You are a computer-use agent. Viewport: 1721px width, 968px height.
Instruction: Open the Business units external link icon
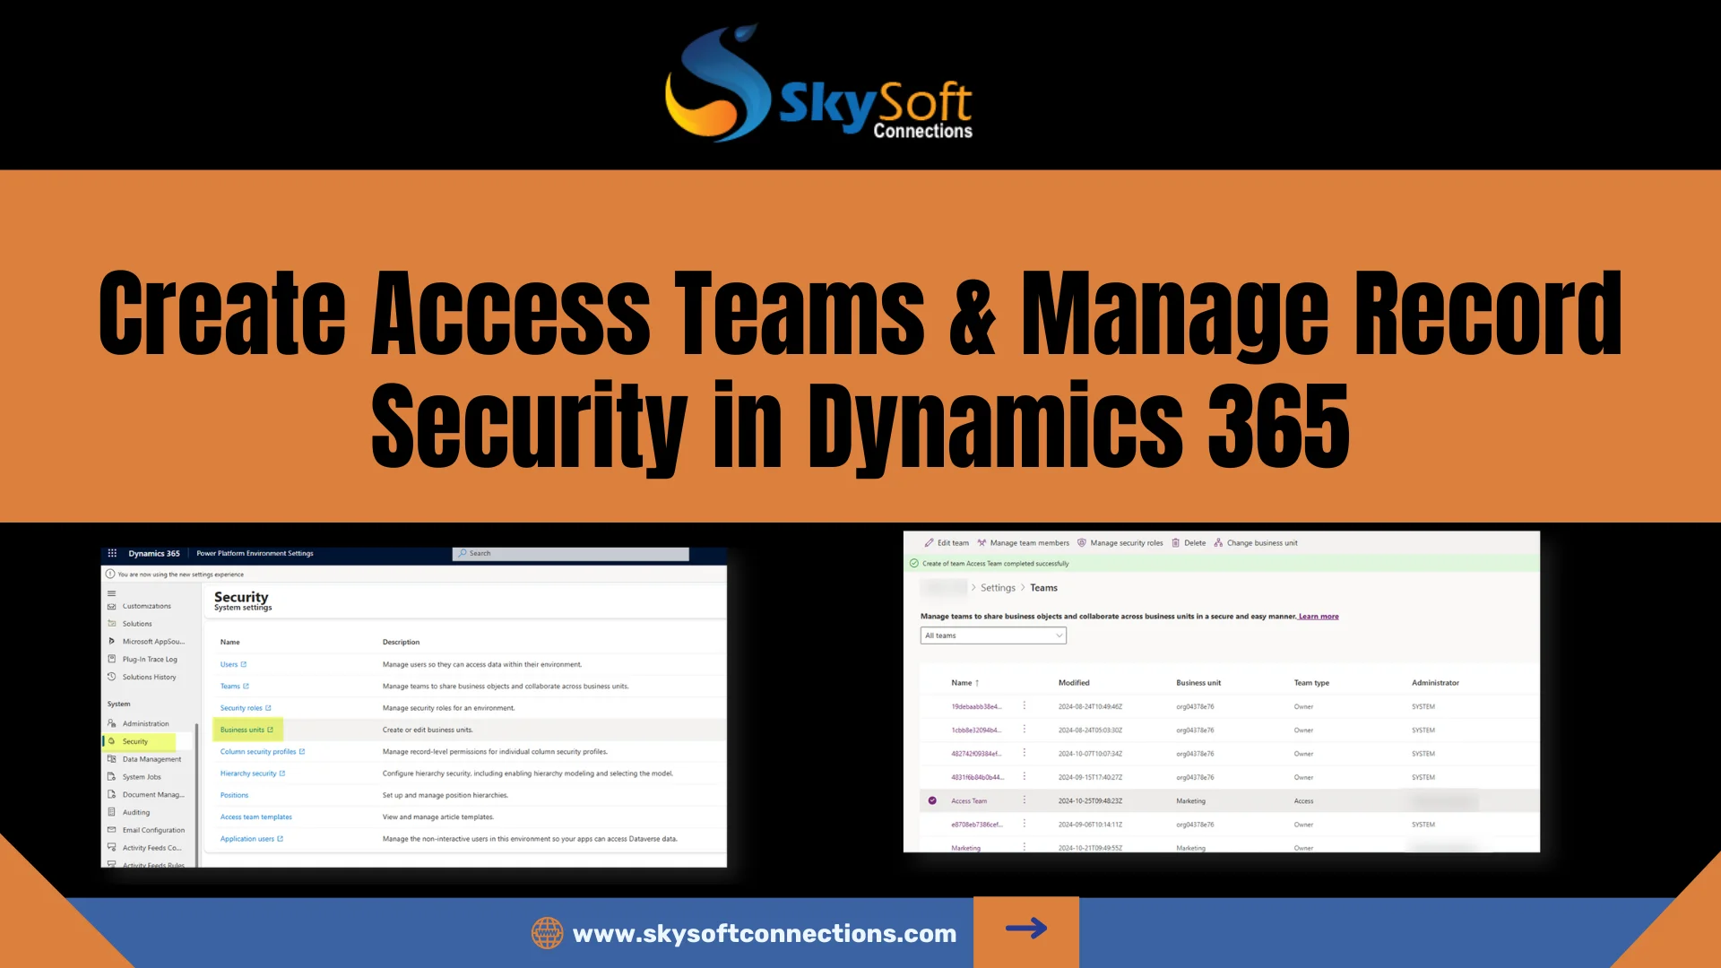270,730
